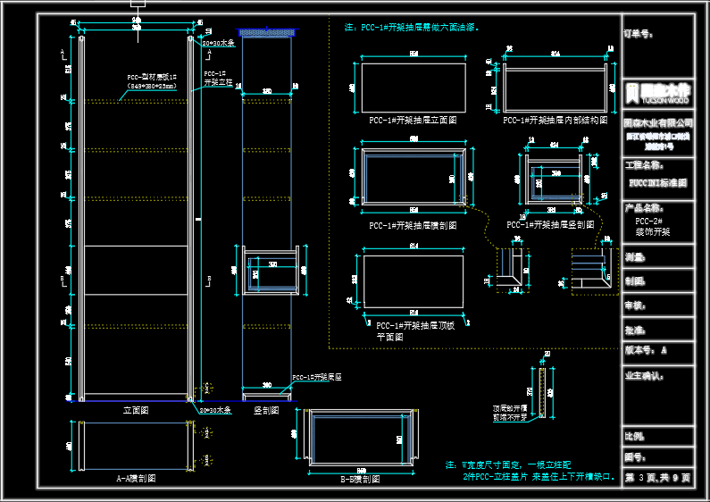Click the 订单号 field in title block
This screenshot has height=502, width=710.
point(658,46)
